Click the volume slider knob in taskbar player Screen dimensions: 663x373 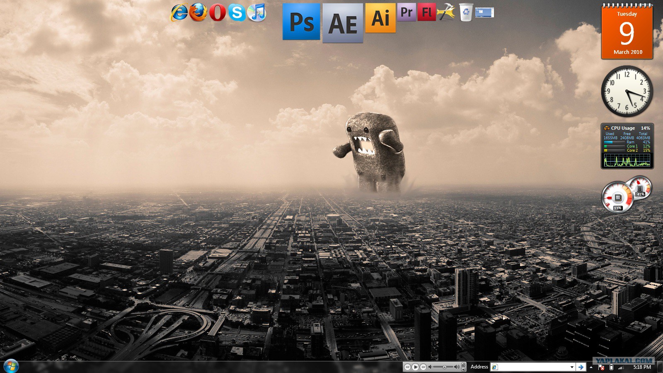[445, 367]
